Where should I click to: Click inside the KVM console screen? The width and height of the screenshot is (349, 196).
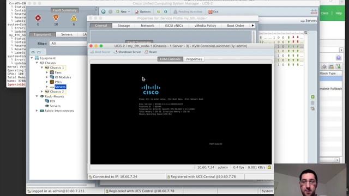point(181,114)
